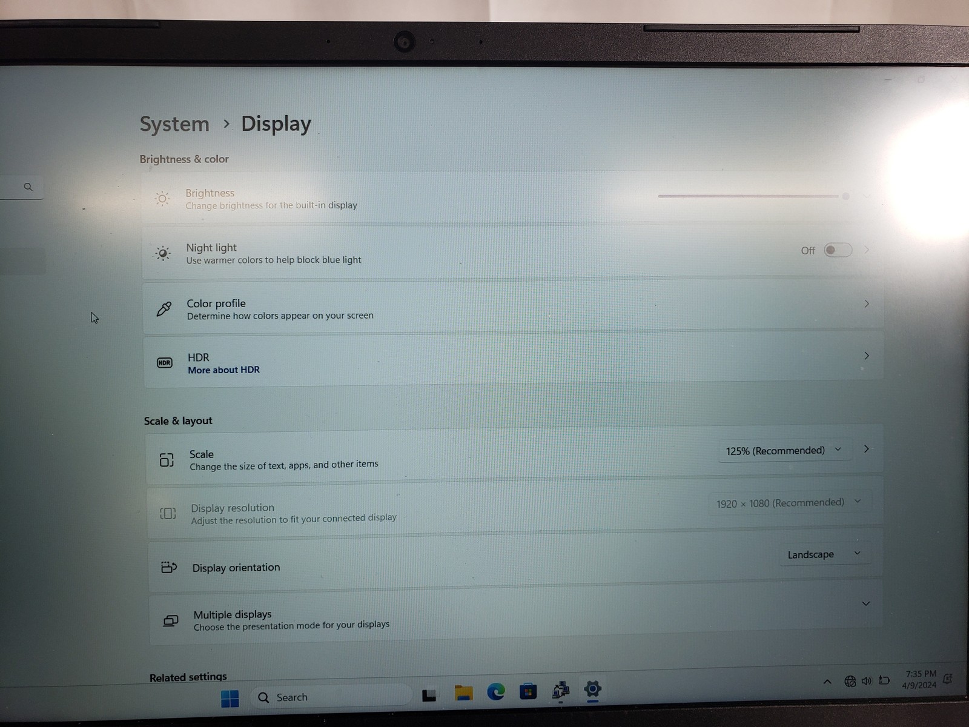Toggle the Night light switch
Viewport: 969px width, 727px height.
(838, 250)
